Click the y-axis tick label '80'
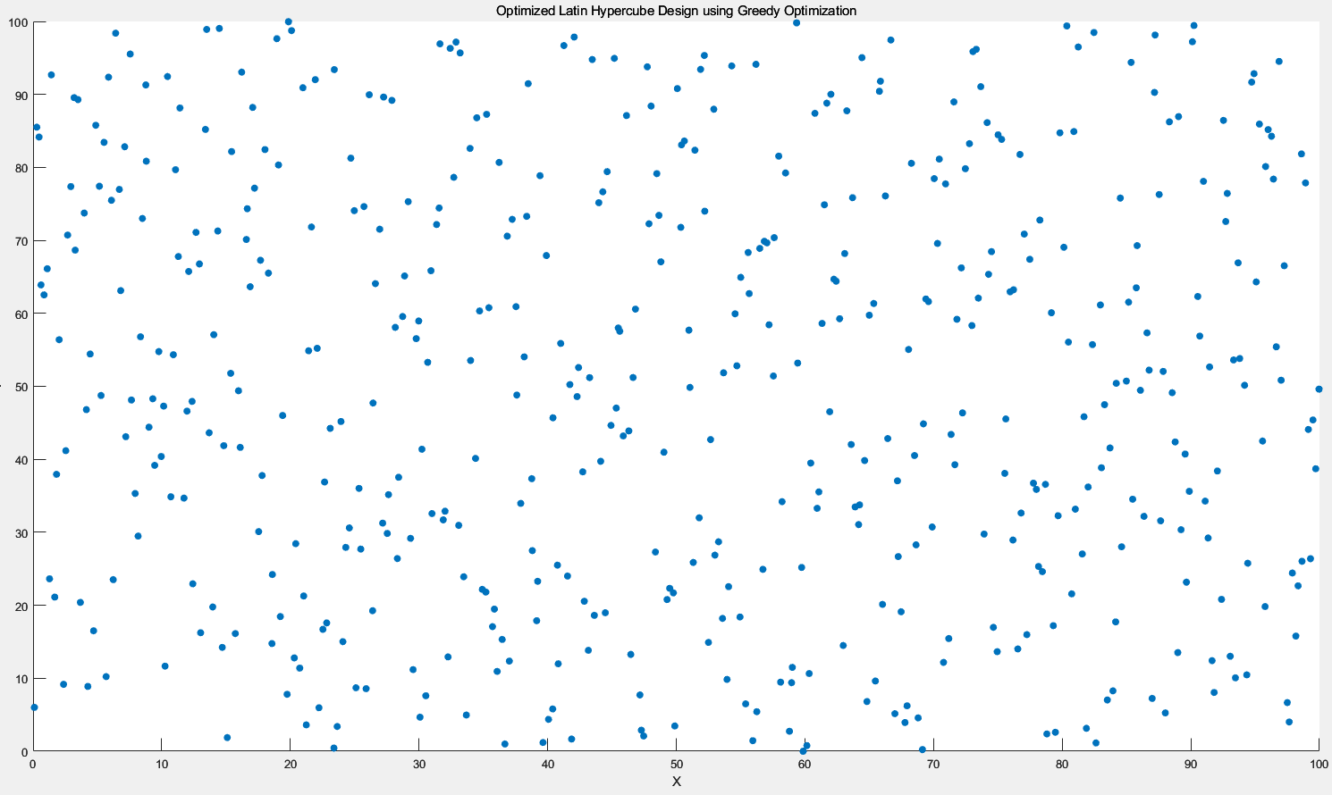1332x795 pixels. point(21,168)
